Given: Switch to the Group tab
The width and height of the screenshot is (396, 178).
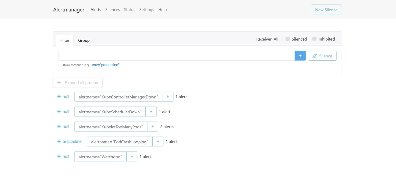Looking at the screenshot, I should point(84,40).
